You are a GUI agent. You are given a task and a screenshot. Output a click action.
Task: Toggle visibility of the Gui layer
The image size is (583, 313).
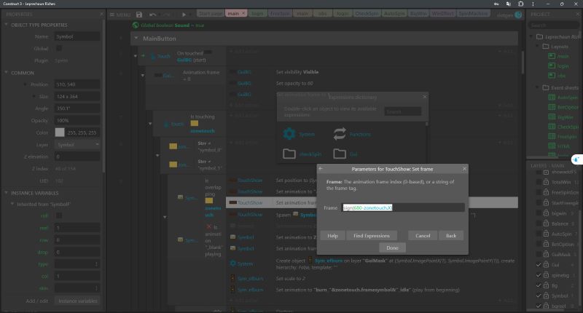coord(539,265)
